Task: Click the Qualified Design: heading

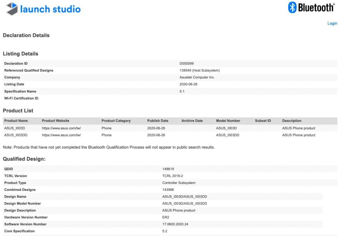Action: click(24, 159)
